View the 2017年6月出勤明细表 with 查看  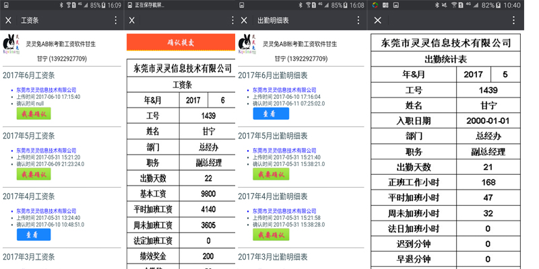[x=271, y=114]
